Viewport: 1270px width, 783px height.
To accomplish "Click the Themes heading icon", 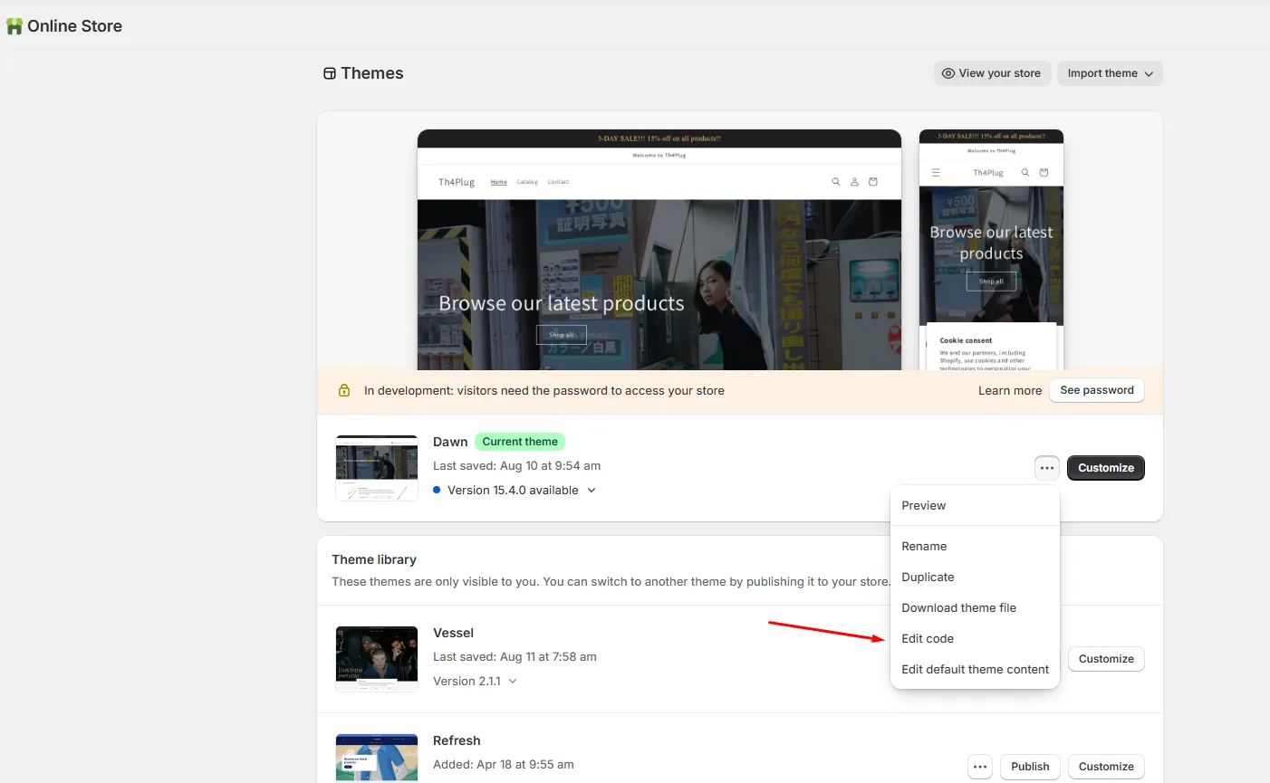I will pos(330,73).
